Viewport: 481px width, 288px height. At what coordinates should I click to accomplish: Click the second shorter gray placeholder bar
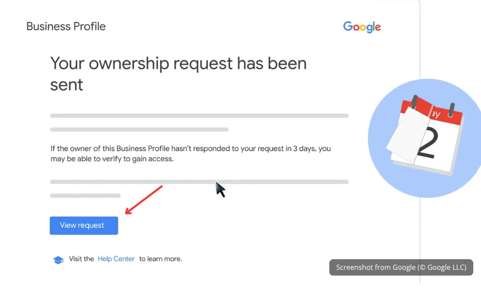click(139, 129)
